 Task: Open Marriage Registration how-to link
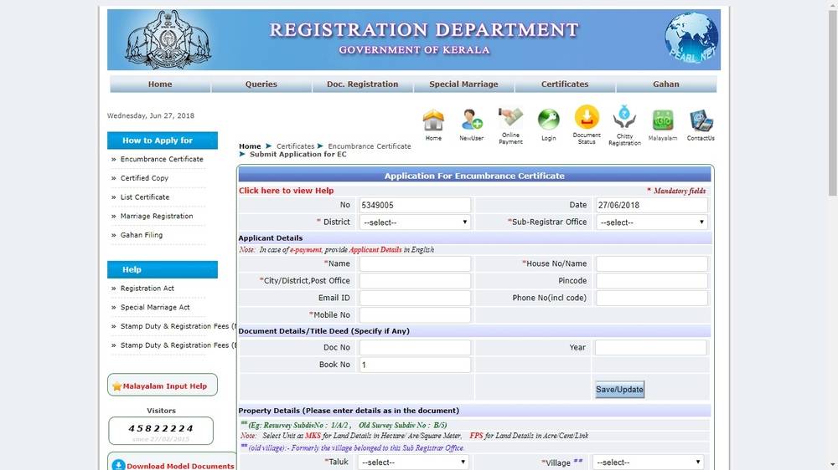(x=157, y=216)
